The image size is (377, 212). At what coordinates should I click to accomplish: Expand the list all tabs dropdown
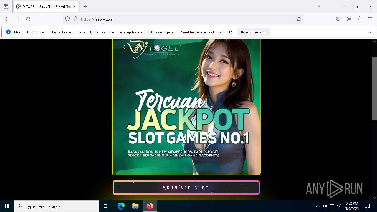point(319,6)
